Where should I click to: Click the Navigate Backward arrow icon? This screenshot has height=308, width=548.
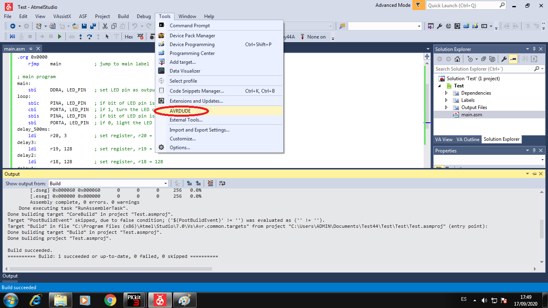click(x=13, y=26)
